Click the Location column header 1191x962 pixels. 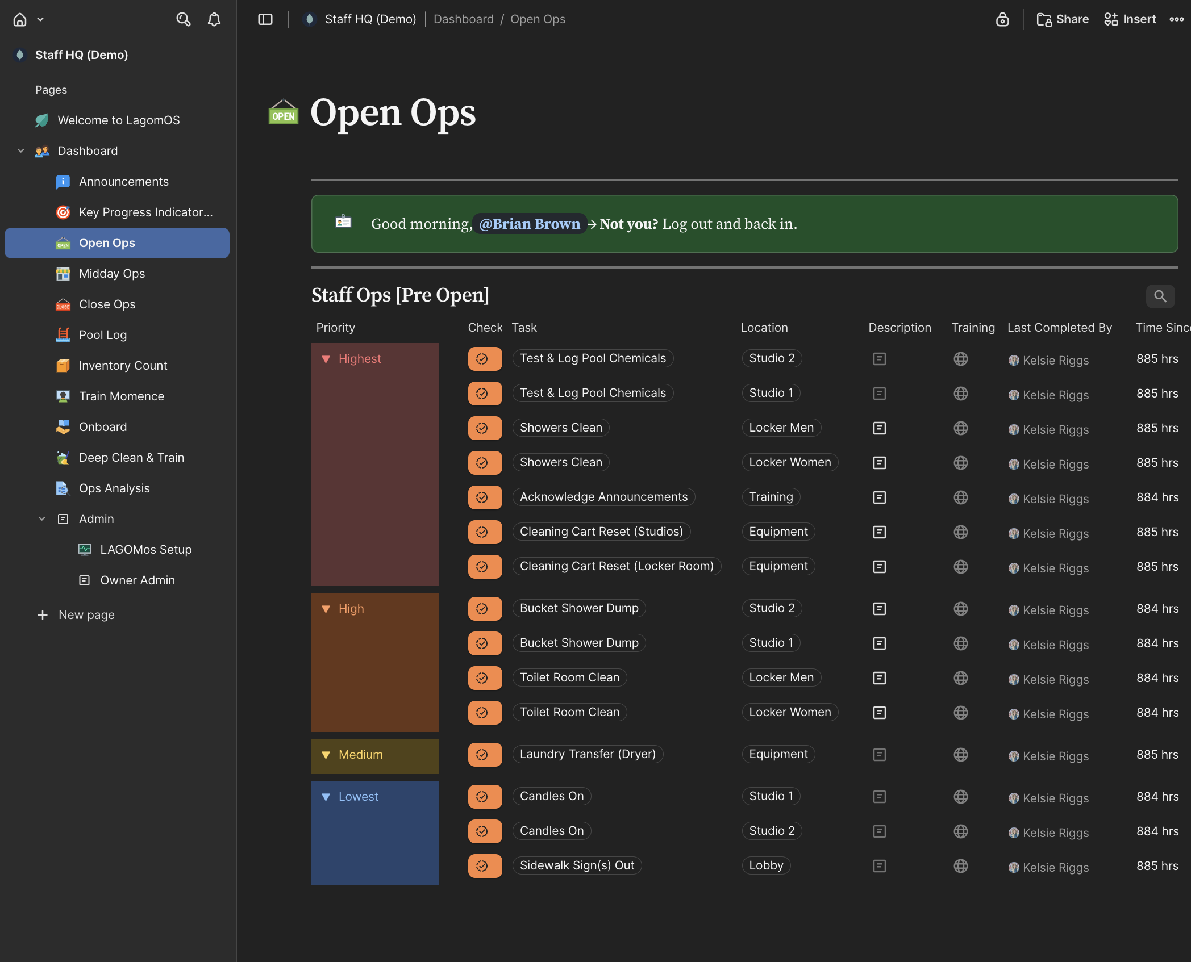coord(764,328)
